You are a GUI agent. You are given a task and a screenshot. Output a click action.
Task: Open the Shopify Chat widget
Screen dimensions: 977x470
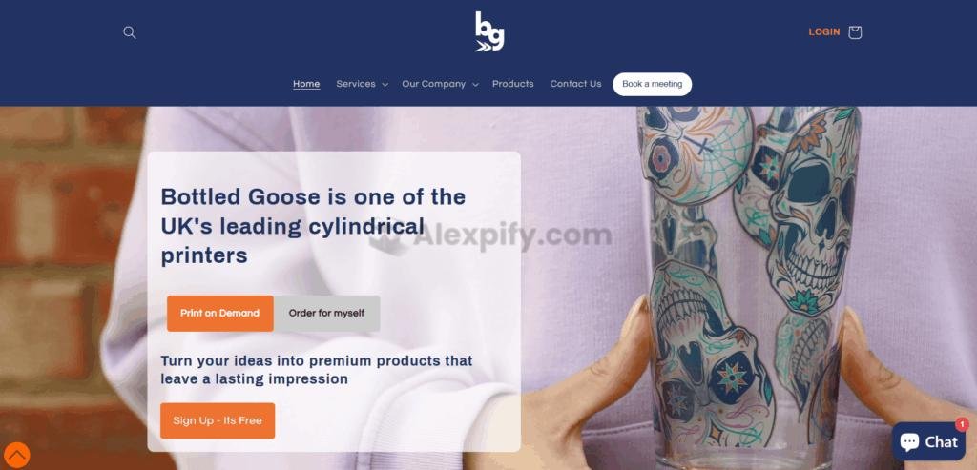pyautogui.click(x=928, y=441)
